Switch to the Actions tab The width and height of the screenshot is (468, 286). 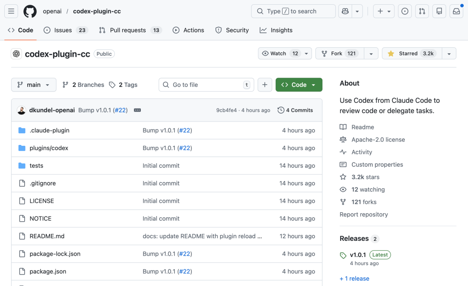[x=188, y=30]
